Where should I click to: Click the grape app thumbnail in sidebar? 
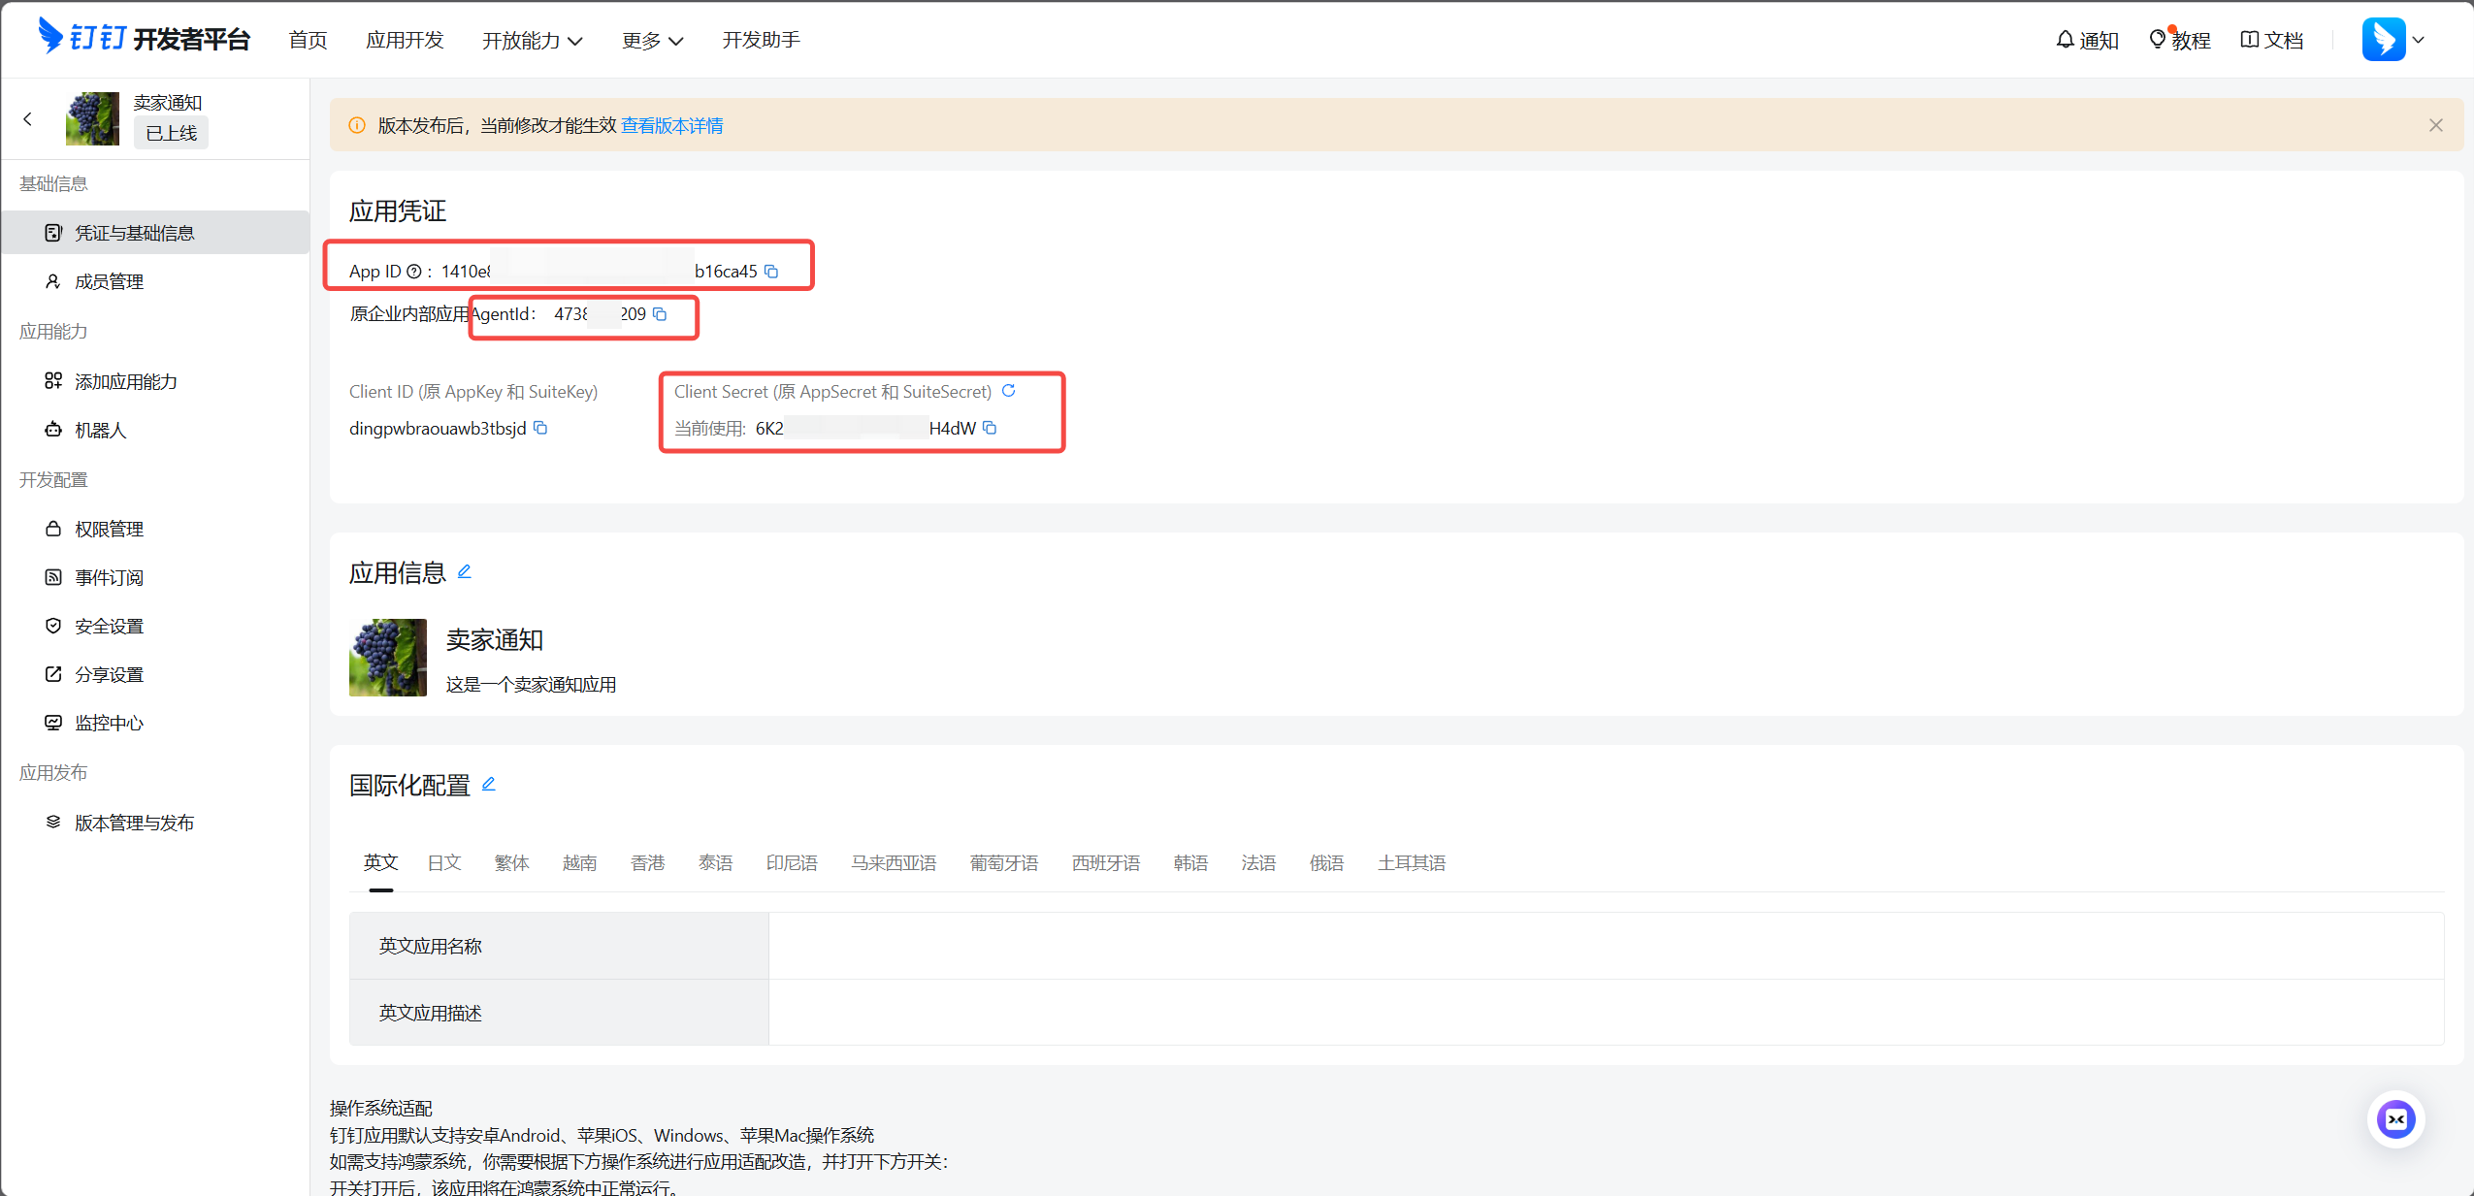coord(92,118)
